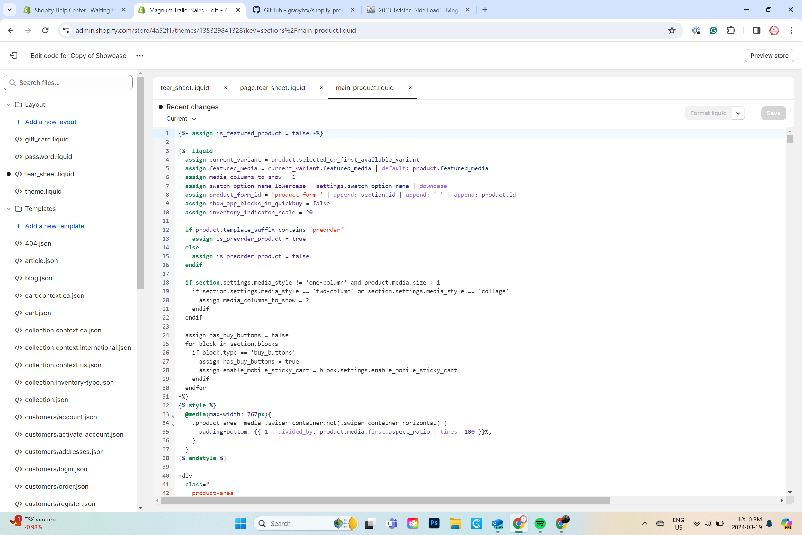
Task: Open the Current version dropdown
Action: coord(181,118)
